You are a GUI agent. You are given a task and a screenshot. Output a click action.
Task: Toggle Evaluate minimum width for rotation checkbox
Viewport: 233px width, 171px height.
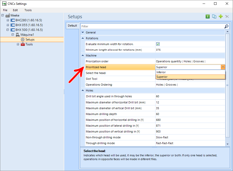[158, 44]
